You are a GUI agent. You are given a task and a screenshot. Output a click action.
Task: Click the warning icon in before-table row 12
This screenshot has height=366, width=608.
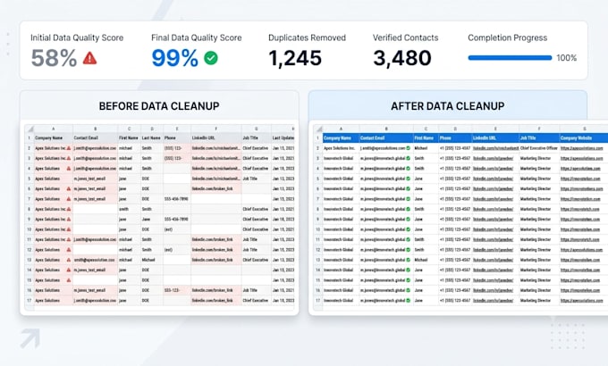click(x=69, y=250)
